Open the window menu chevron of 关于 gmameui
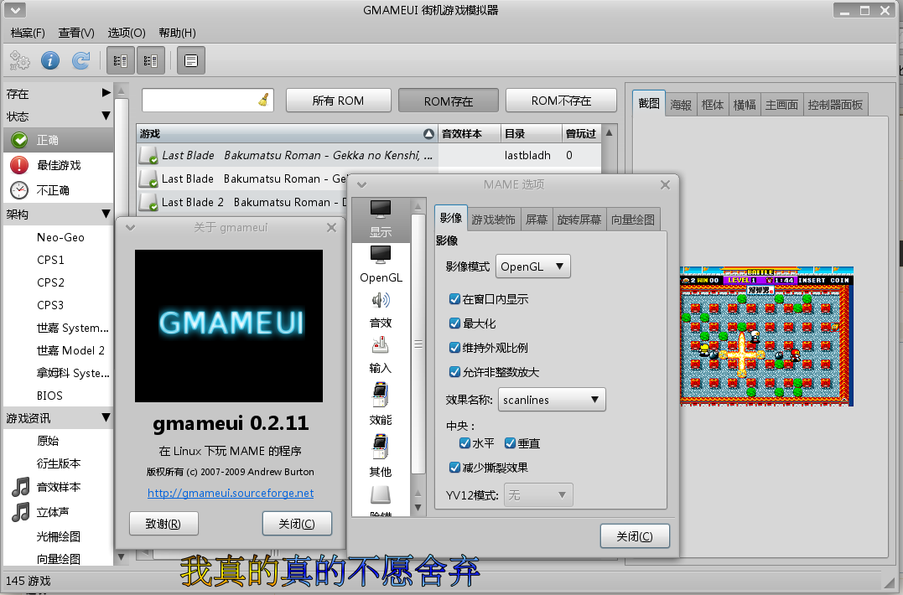 (130, 227)
